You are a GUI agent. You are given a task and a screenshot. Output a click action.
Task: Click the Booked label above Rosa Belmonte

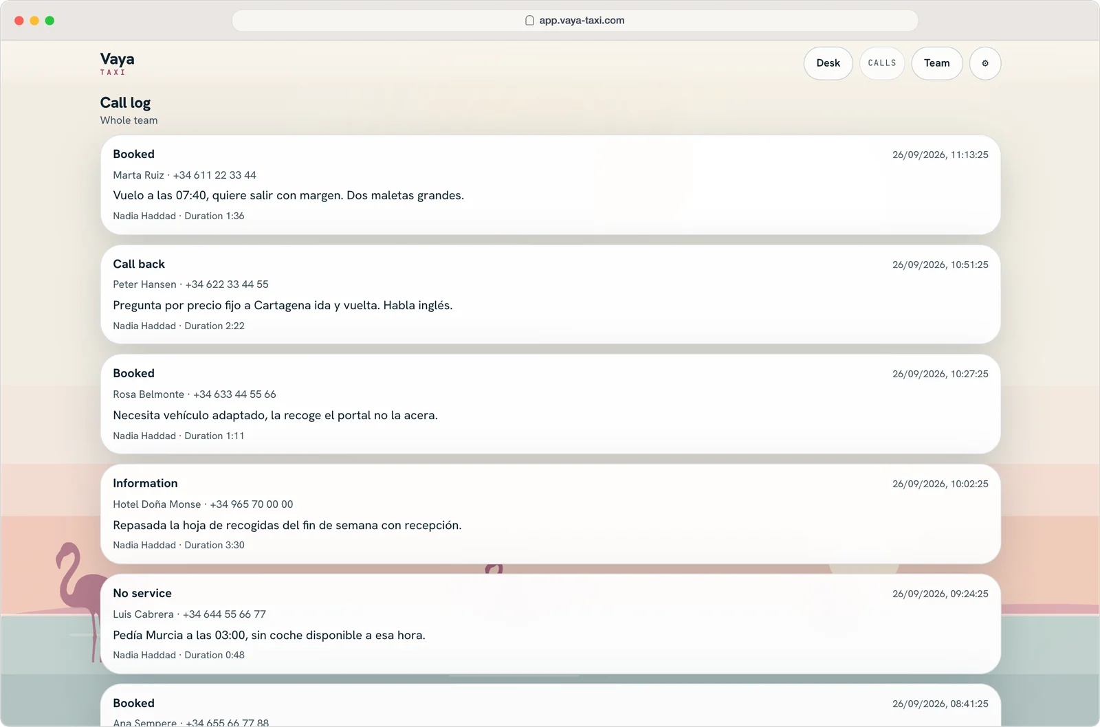[x=133, y=374]
